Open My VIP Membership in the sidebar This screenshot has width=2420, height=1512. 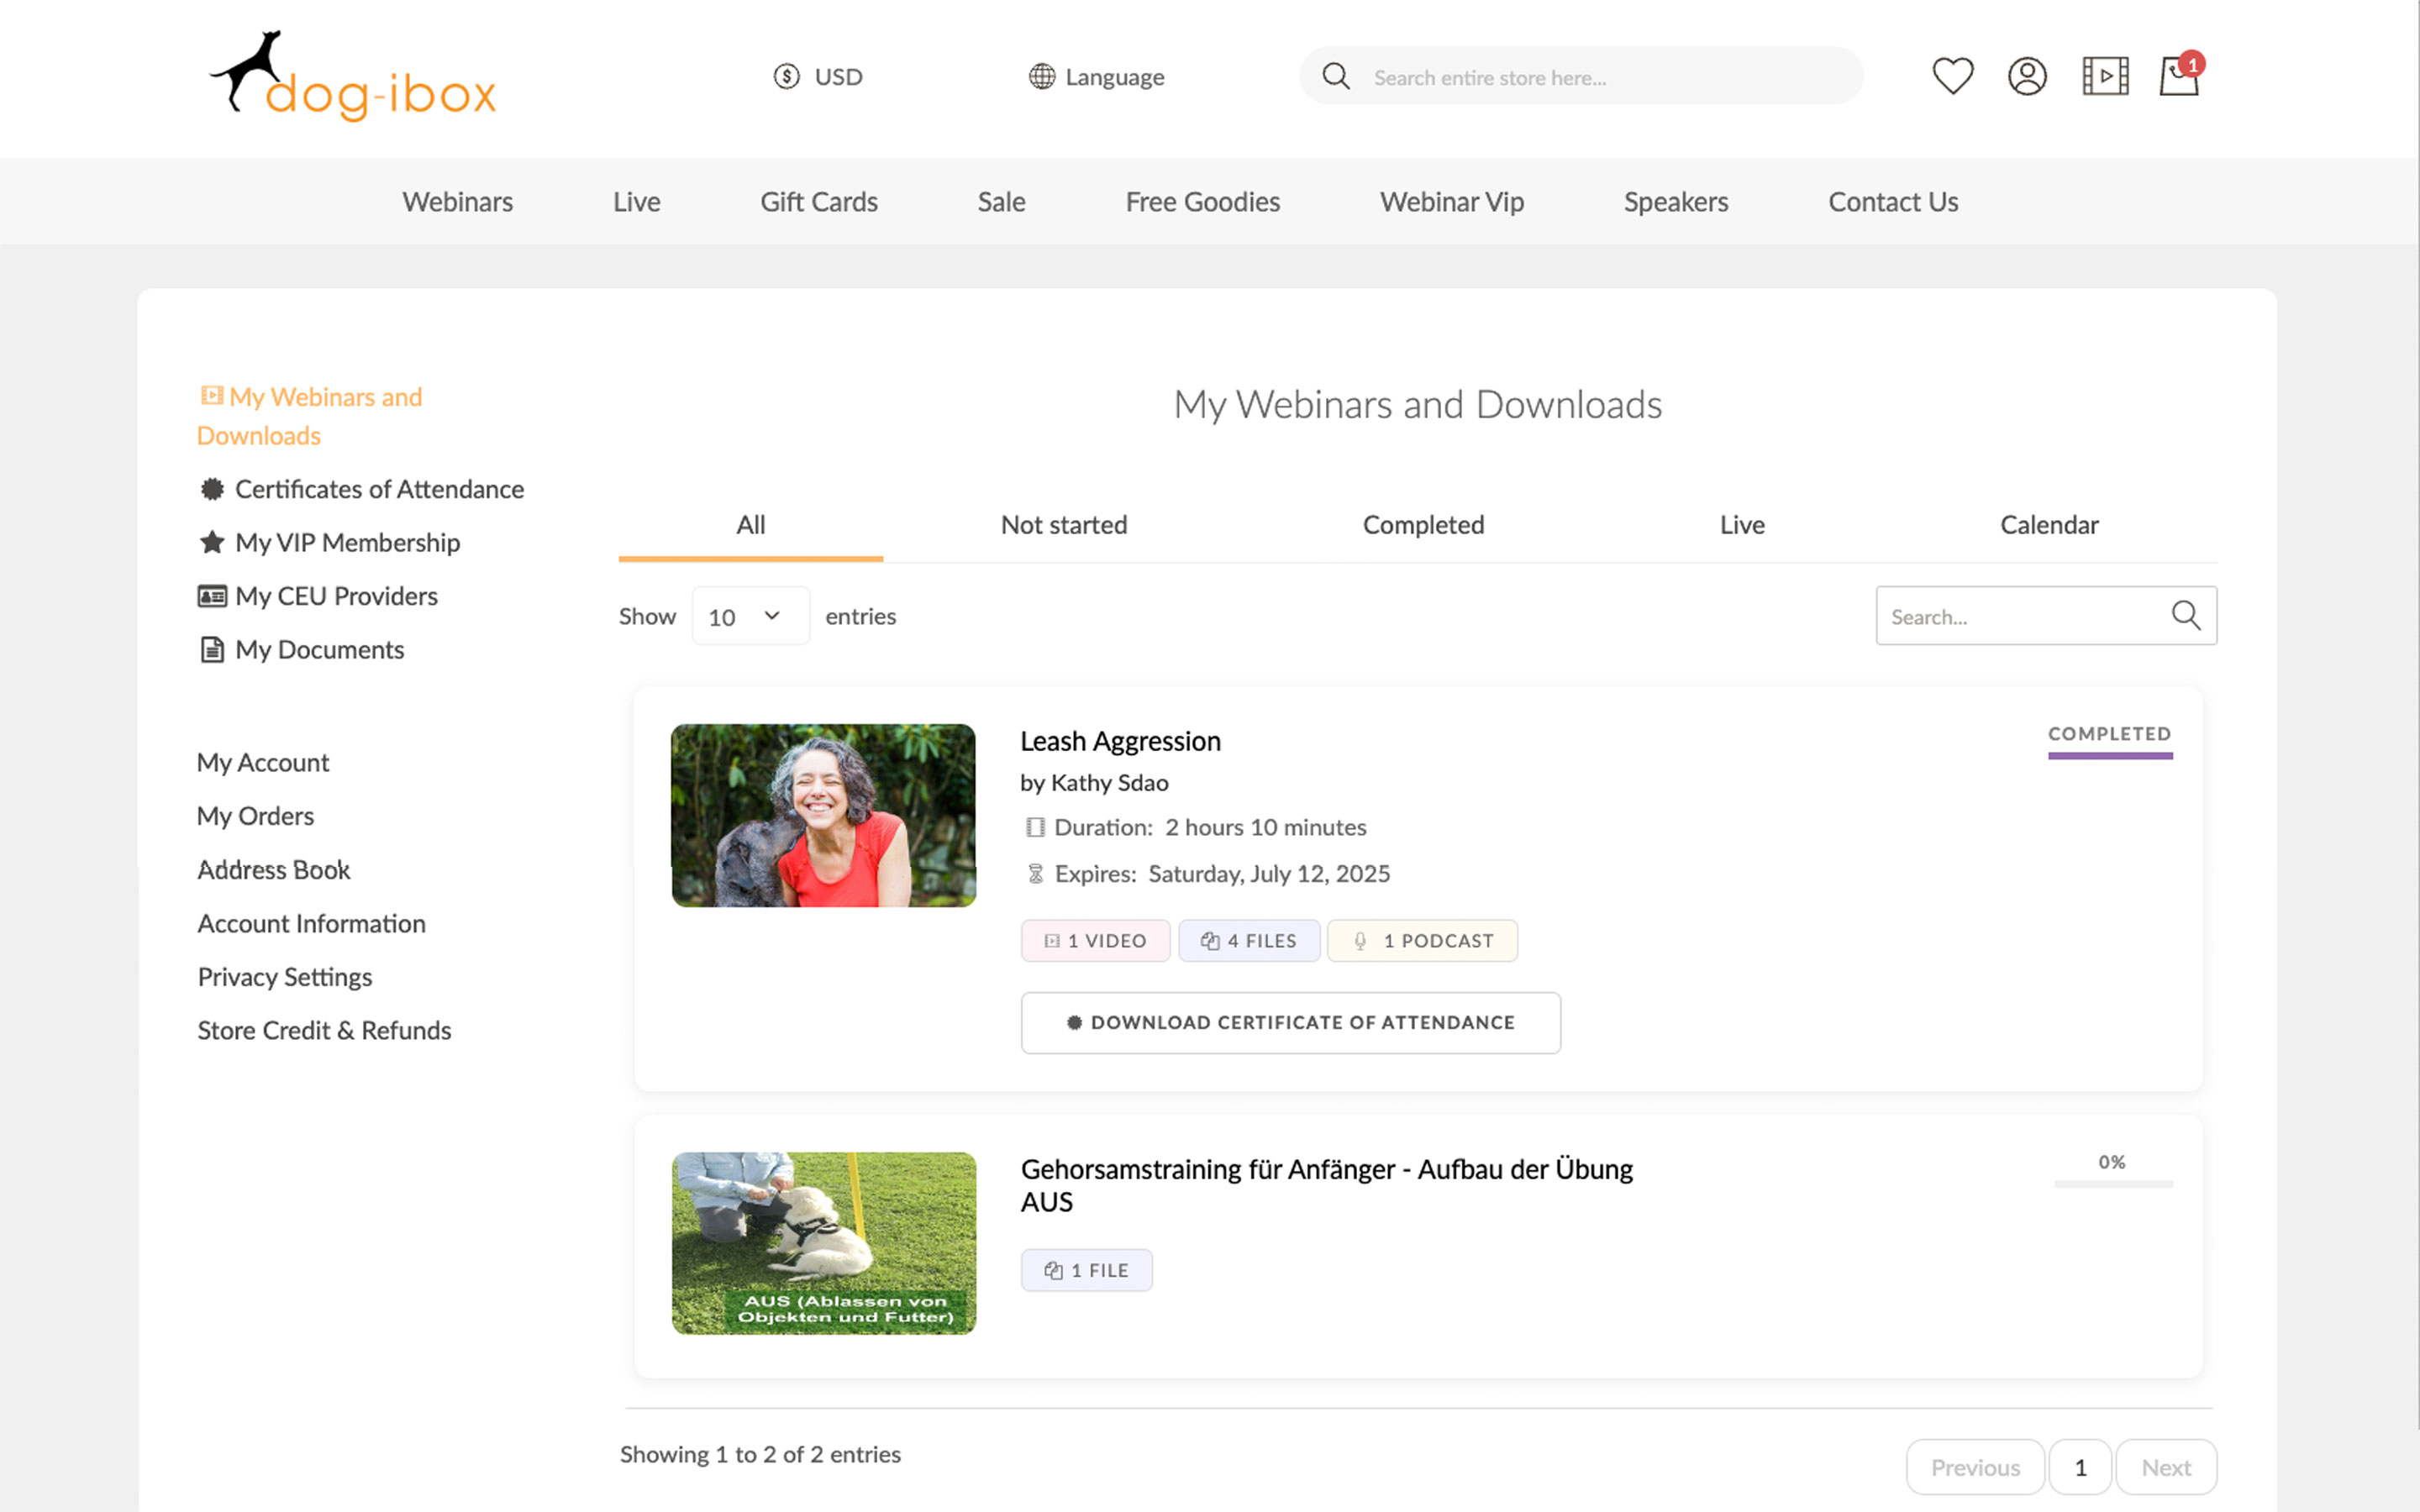329,542
